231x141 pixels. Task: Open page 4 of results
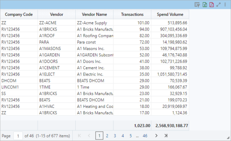point(123,136)
